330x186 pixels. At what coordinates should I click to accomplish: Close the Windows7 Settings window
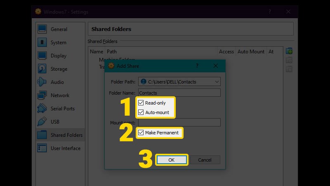click(x=288, y=12)
